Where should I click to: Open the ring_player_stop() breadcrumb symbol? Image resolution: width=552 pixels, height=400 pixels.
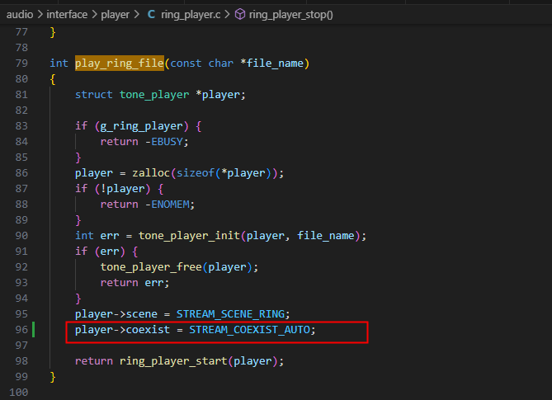(290, 14)
